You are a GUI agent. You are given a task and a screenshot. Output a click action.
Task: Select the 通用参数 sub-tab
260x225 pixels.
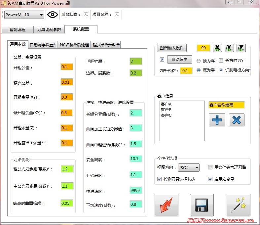tap(18, 44)
